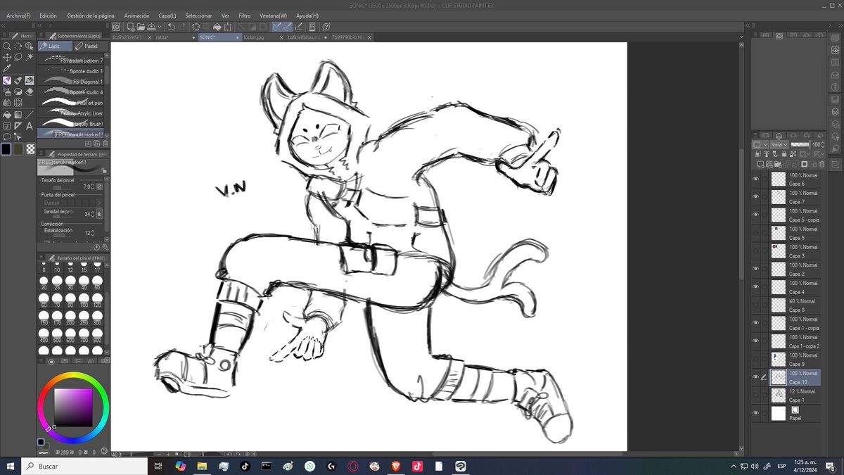The image size is (844, 475).
Task: Hide the Capa 6 layer
Action: click(756, 178)
